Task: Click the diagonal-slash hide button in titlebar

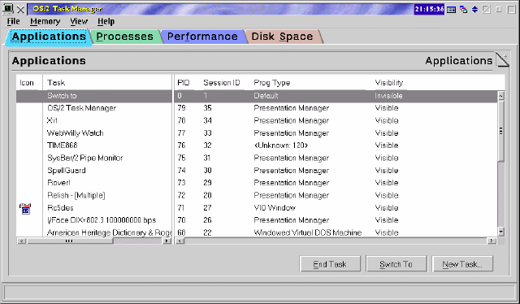Action: click(x=486, y=9)
